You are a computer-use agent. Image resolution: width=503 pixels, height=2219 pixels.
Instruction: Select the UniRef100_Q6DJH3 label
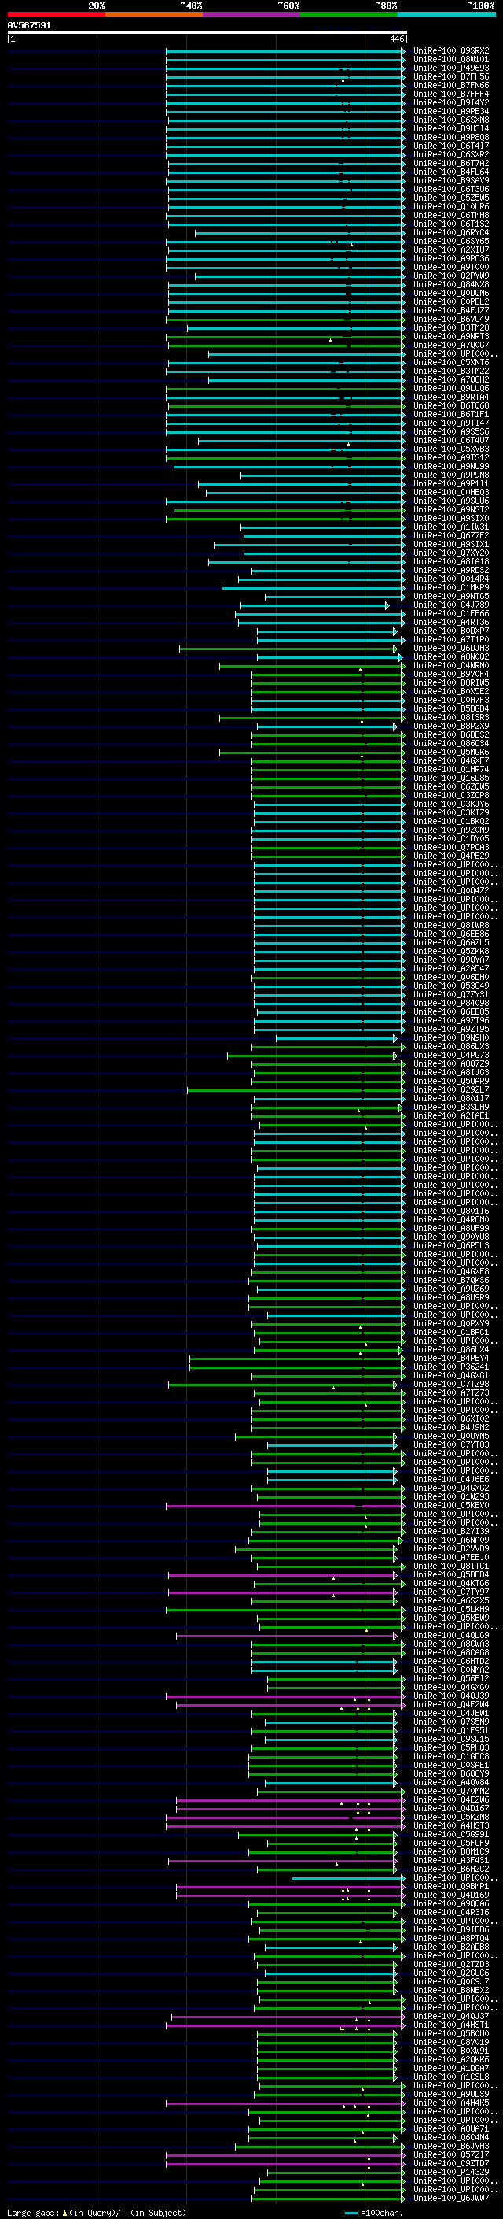[451, 648]
